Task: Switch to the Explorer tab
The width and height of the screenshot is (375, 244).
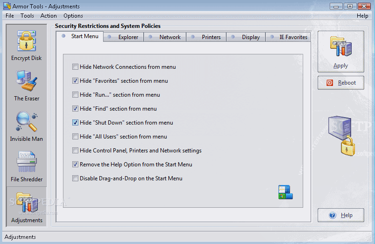Action: 124,37
